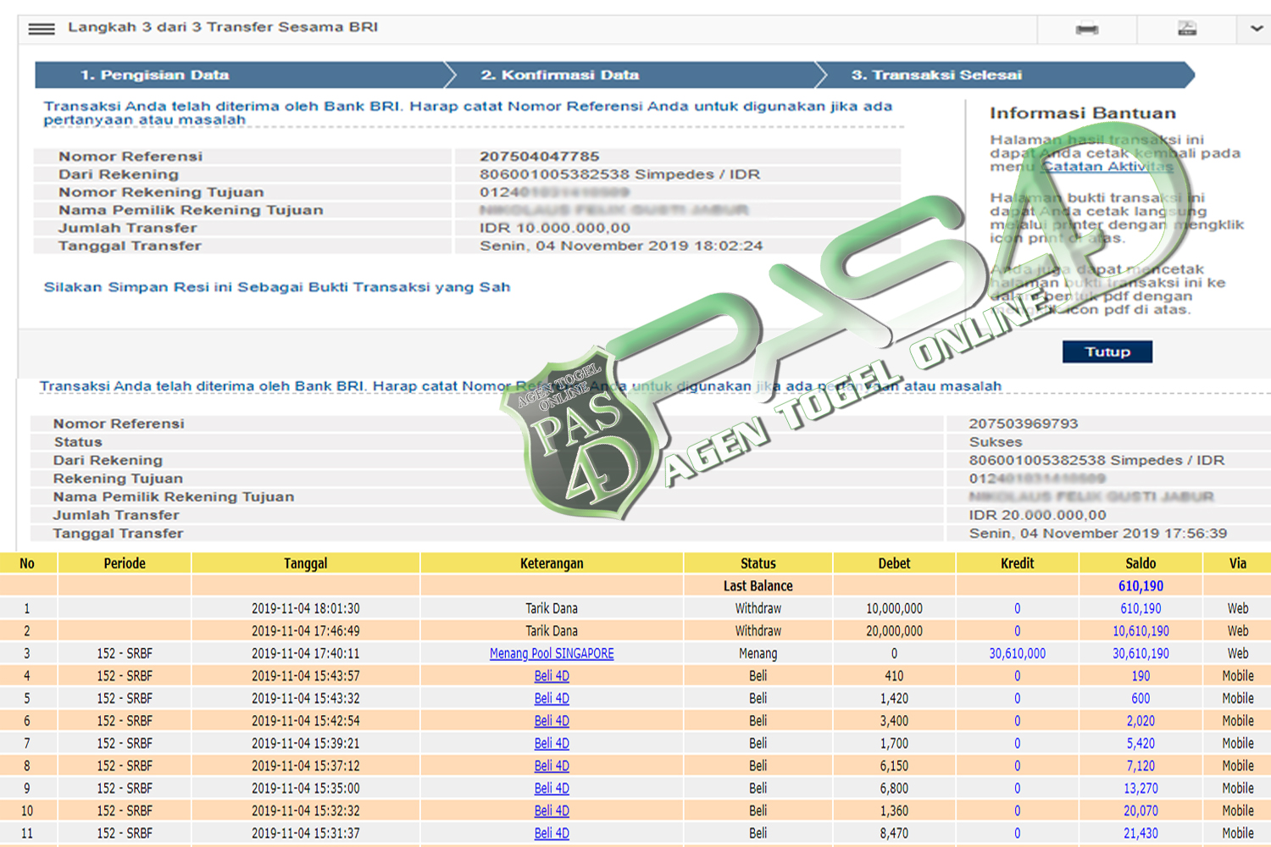Open Beli 4D link at 15:32:32

552,811
